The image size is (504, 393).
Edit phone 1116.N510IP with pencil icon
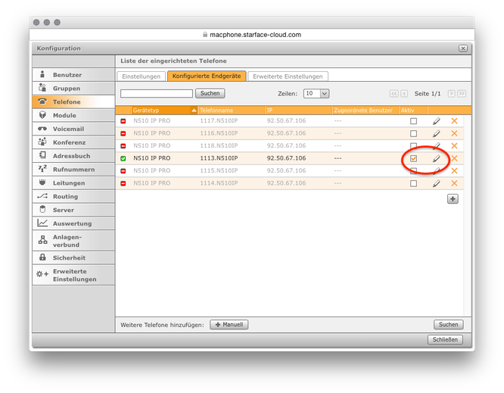(436, 133)
